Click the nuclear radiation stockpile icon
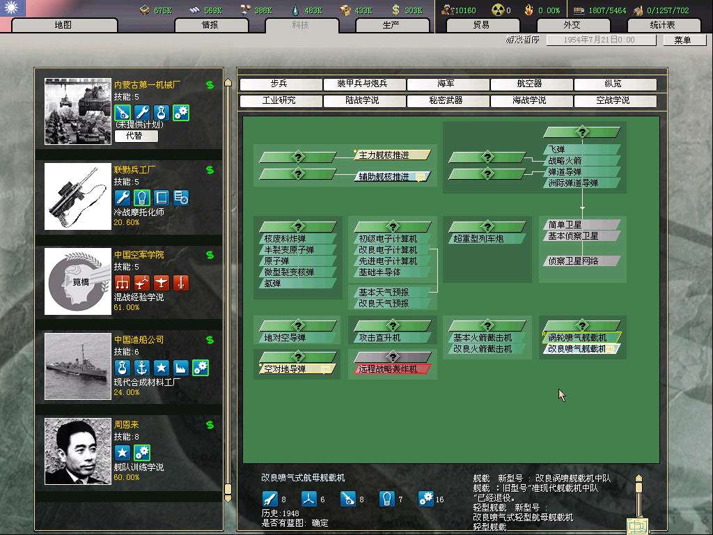The height and width of the screenshot is (535, 713). pos(498,10)
